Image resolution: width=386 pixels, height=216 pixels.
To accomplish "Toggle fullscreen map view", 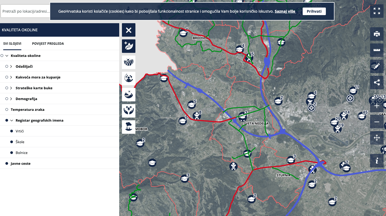I will click(377, 11).
